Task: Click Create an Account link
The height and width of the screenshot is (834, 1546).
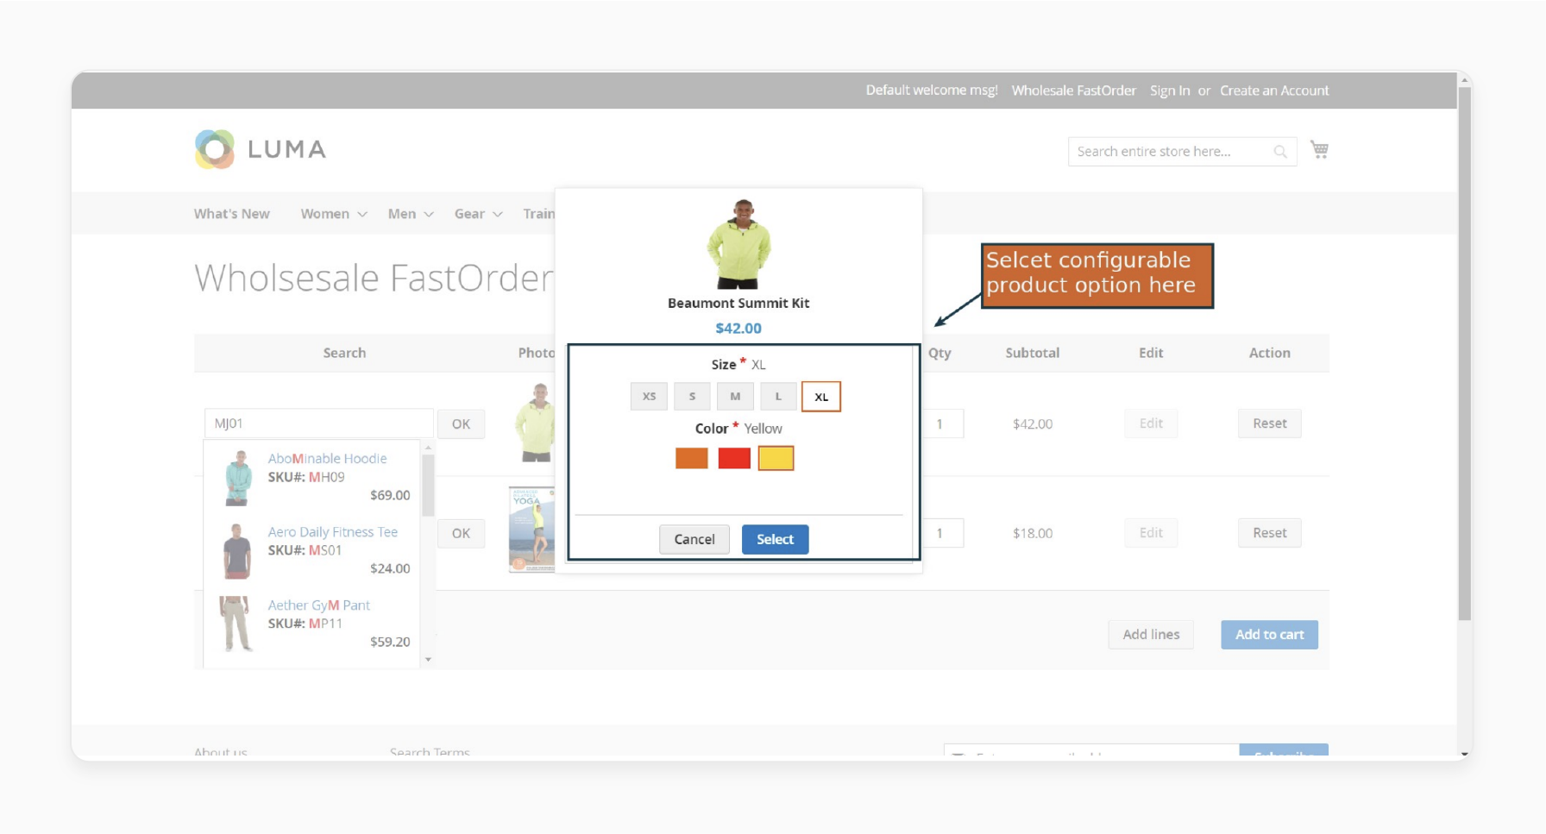Action: [x=1274, y=91]
